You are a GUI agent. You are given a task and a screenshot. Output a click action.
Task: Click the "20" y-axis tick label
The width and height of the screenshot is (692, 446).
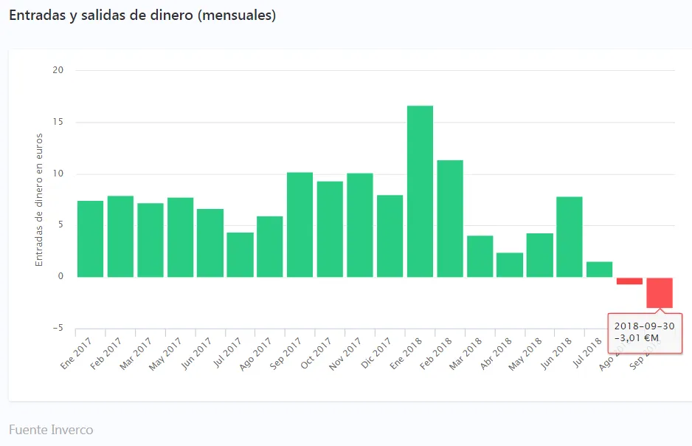[58, 70]
